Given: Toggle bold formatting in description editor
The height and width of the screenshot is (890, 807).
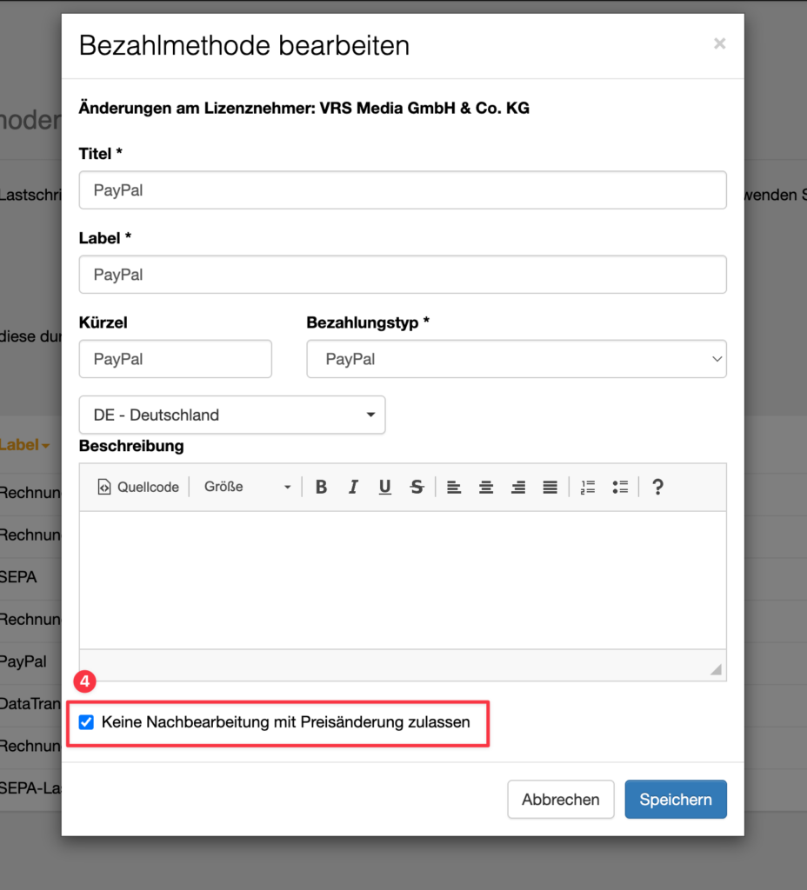Looking at the screenshot, I should [x=321, y=487].
